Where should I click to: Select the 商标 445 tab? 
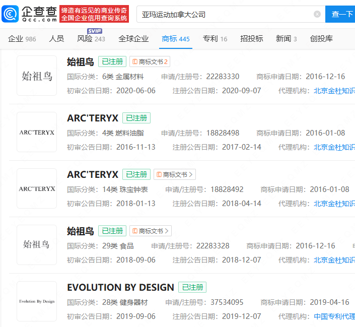coord(176,39)
